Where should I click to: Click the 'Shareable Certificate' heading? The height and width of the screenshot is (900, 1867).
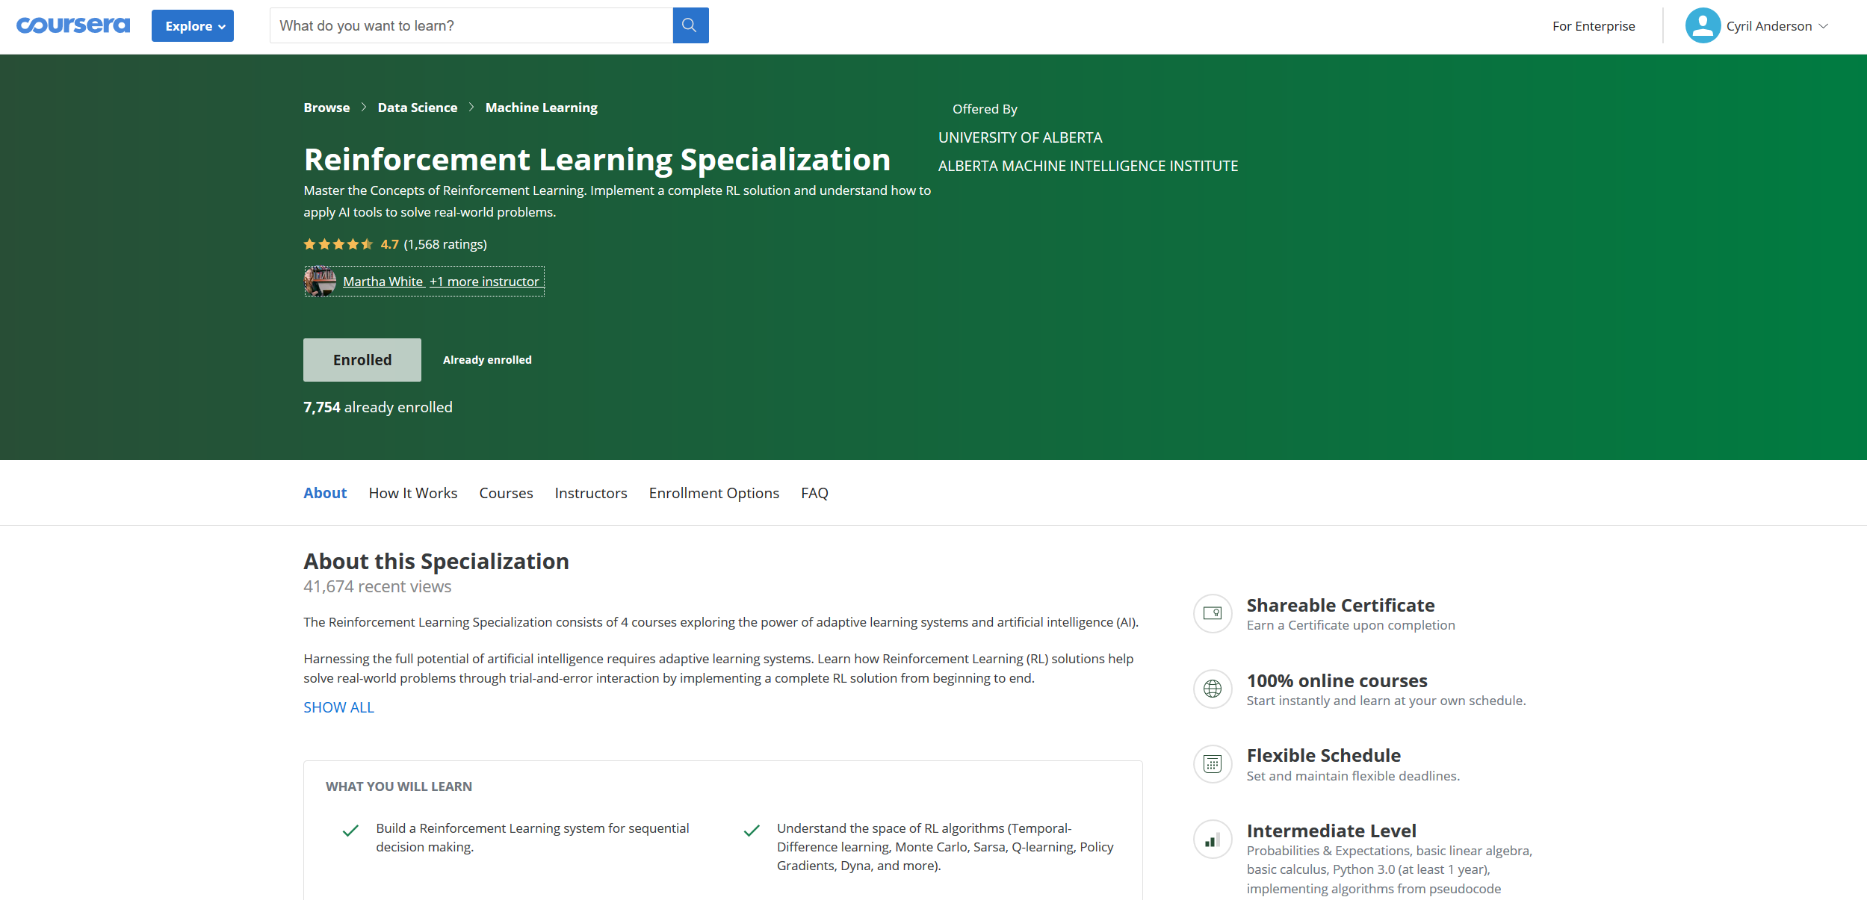coord(1340,605)
